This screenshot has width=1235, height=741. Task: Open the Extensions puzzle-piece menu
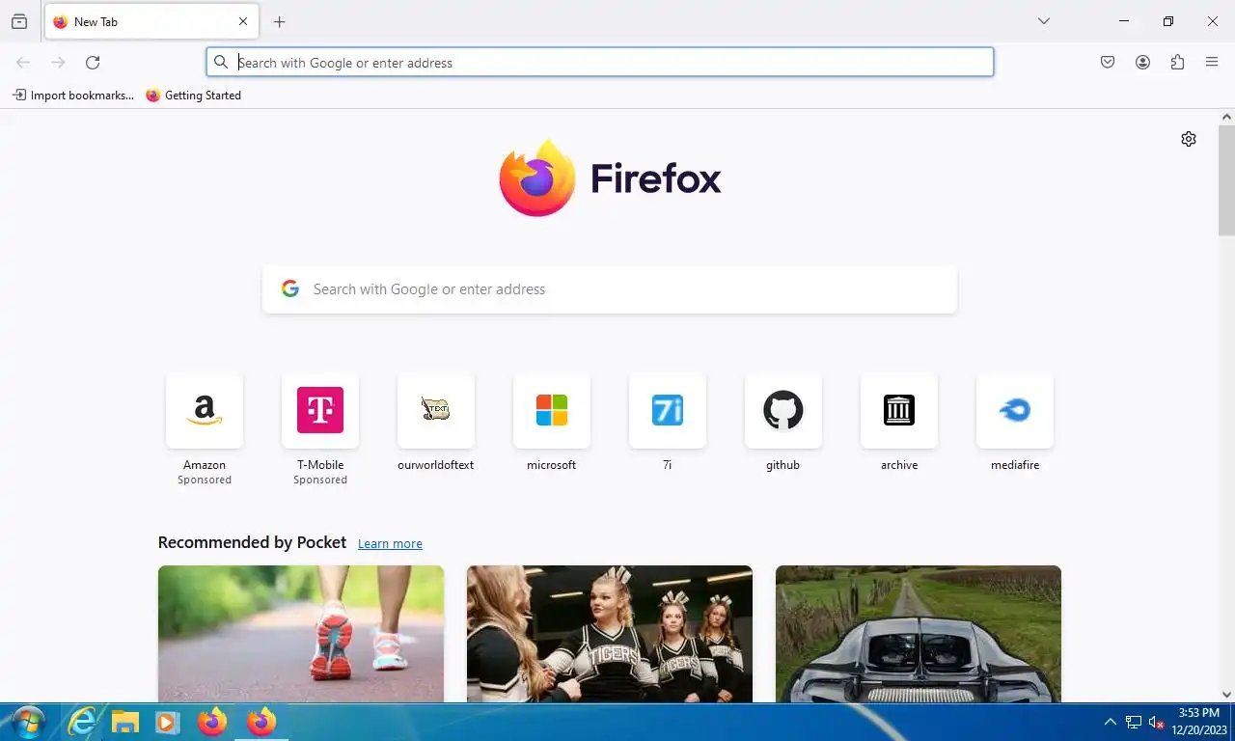1177,63
